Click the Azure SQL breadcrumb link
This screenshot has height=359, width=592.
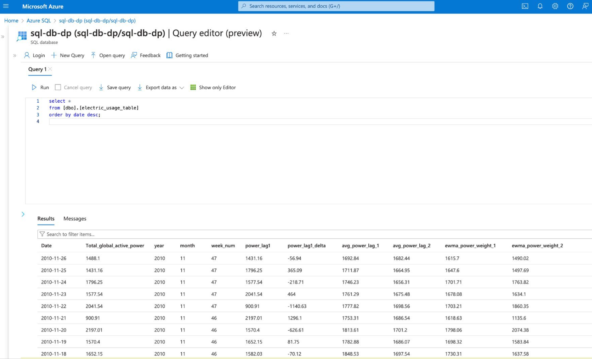point(39,21)
